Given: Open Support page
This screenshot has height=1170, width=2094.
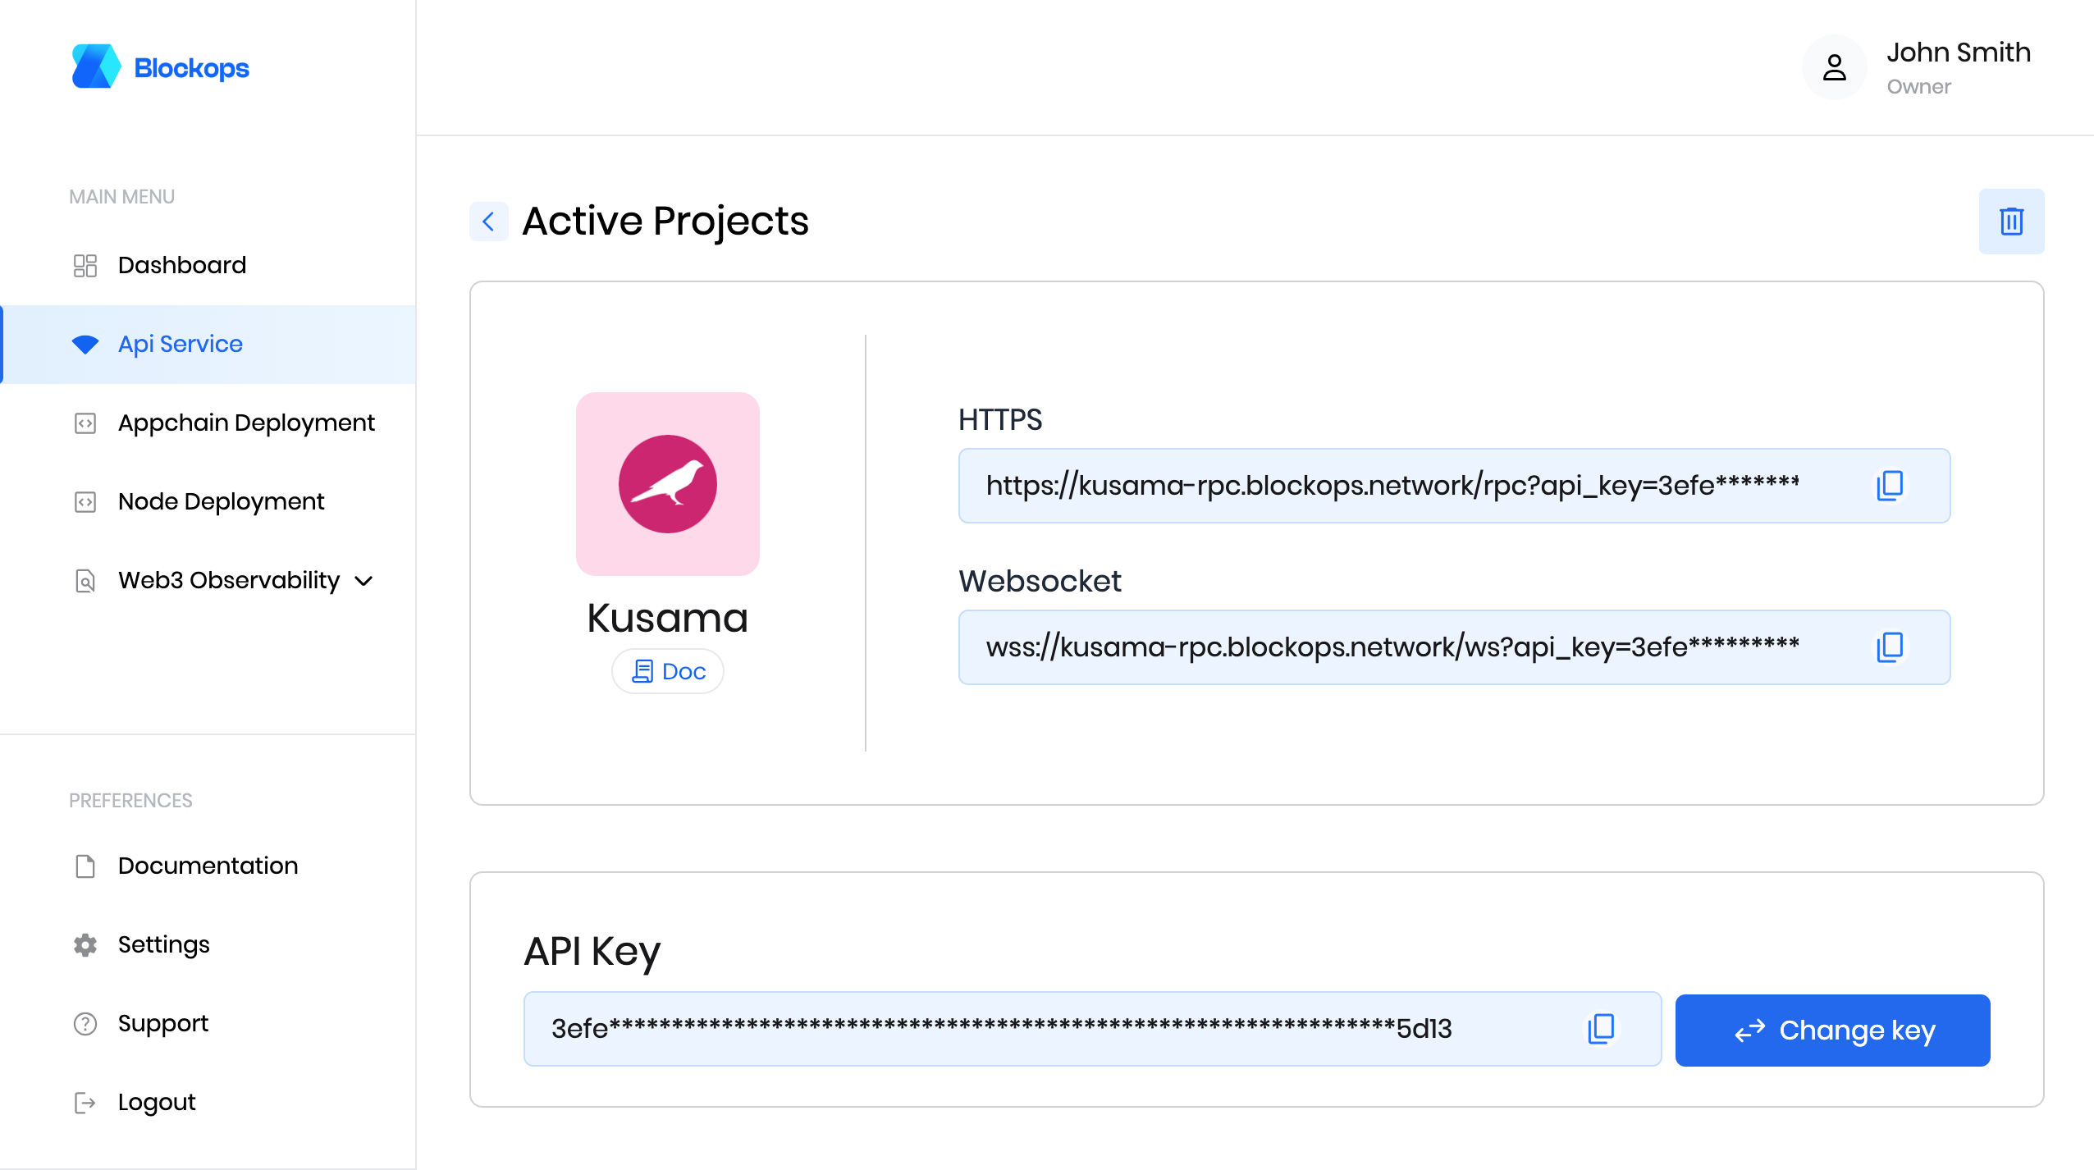Looking at the screenshot, I should click(x=208, y=1023).
